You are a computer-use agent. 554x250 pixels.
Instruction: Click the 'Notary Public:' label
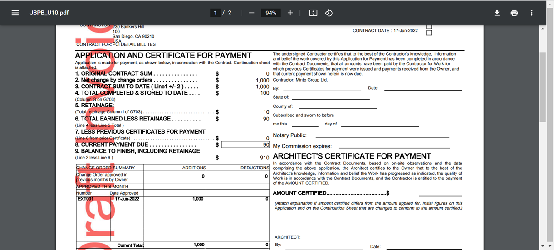click(x=289, y=135)
